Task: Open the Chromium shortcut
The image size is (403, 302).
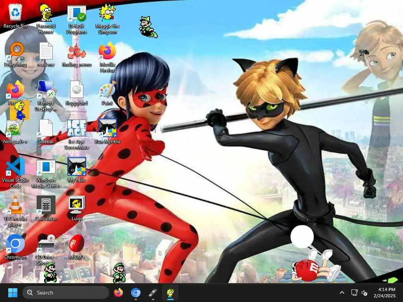Action: tap(15, 247)
